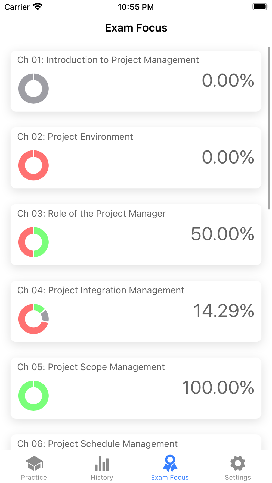272x483 pixels.
Task: Tap the 100.00% score in Ch 05
Action: tap(218, 387)
